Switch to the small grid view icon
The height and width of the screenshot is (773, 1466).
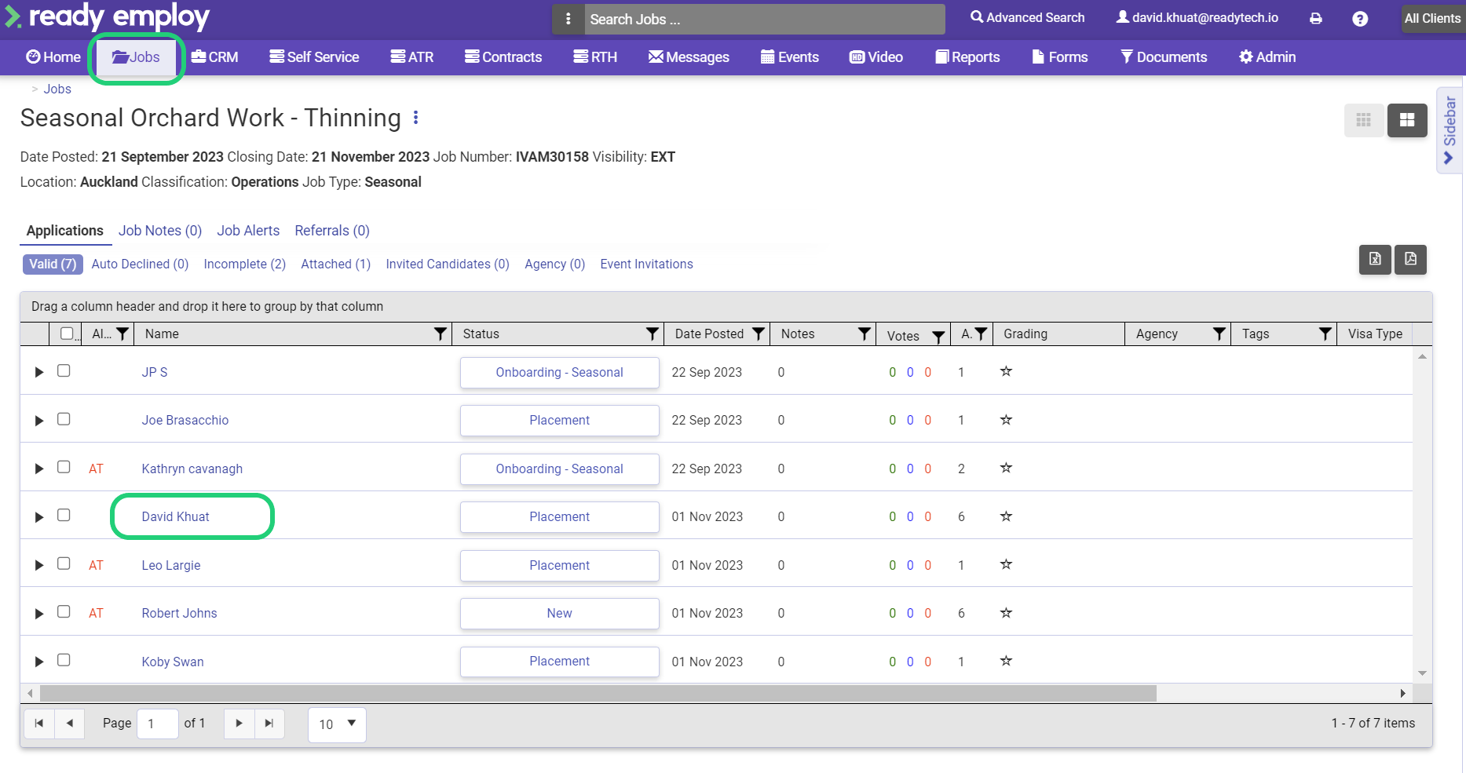[1364, 120]
